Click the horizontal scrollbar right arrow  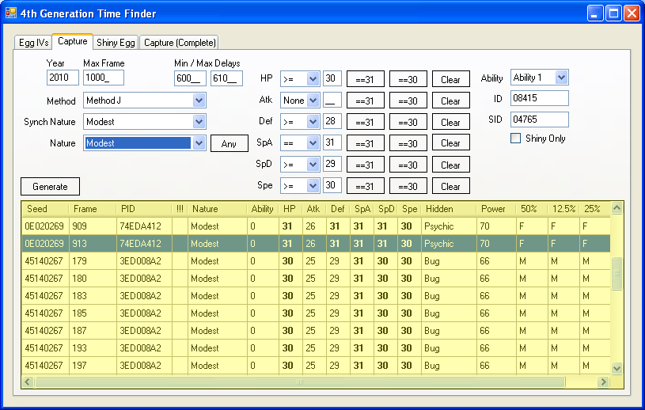pos(604,382)
